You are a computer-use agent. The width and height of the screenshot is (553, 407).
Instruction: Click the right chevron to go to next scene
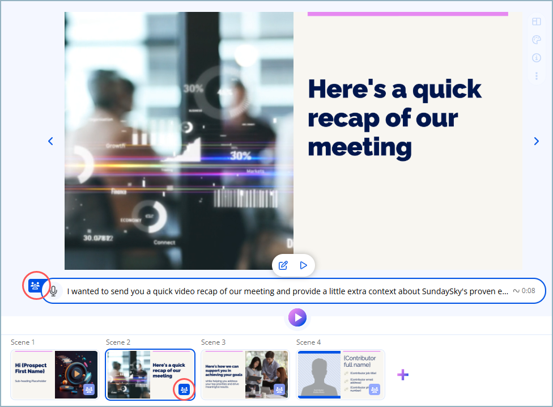(x=536, y=141)
